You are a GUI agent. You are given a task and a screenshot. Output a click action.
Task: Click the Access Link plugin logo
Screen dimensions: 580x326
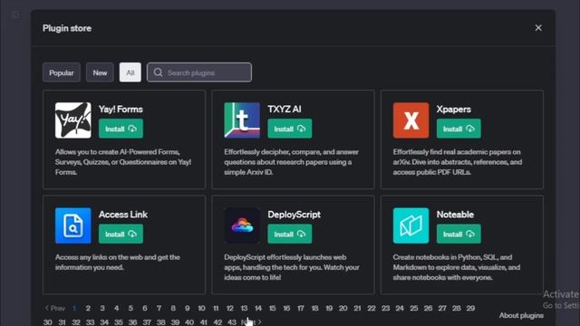72,225
